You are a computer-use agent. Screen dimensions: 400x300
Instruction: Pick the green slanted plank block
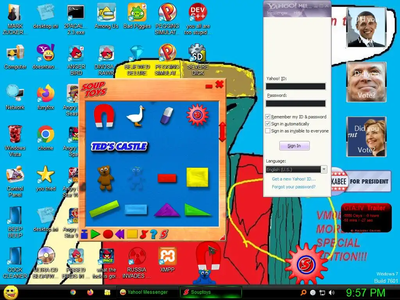[104, 209]
